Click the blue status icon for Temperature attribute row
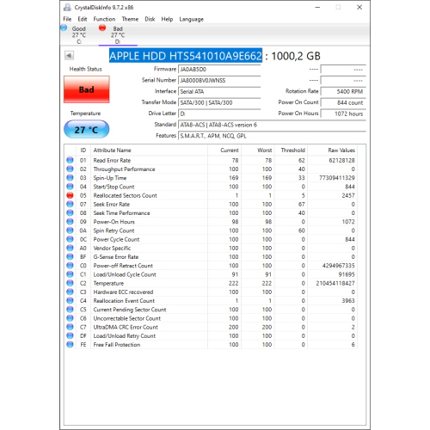 click(x=70, y=283)
